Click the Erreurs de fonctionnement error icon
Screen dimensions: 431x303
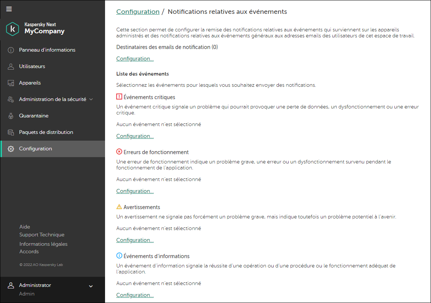119,151
